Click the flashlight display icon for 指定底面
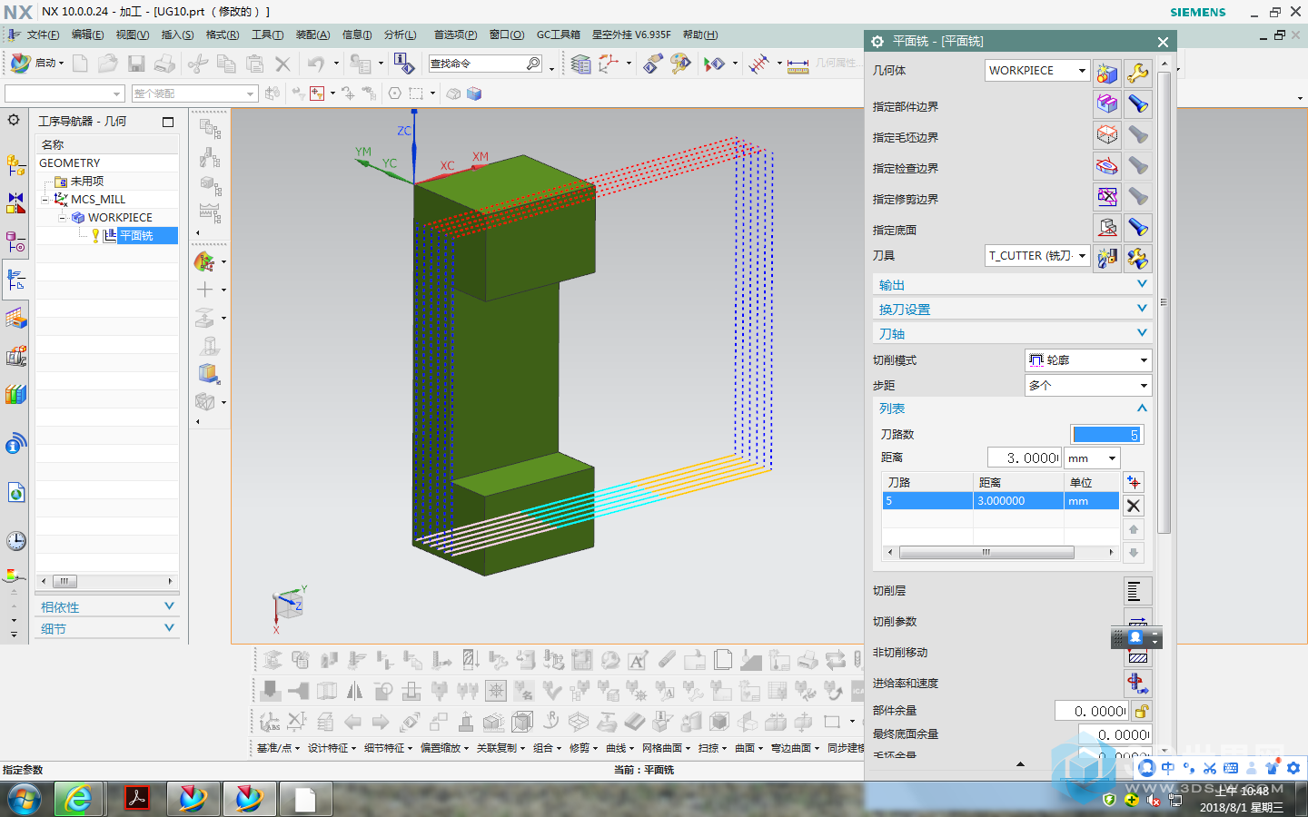1308x817 pixels. coord(1138,227)
